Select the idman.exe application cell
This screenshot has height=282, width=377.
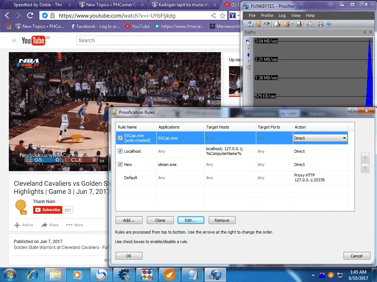[x=180, y=164]
